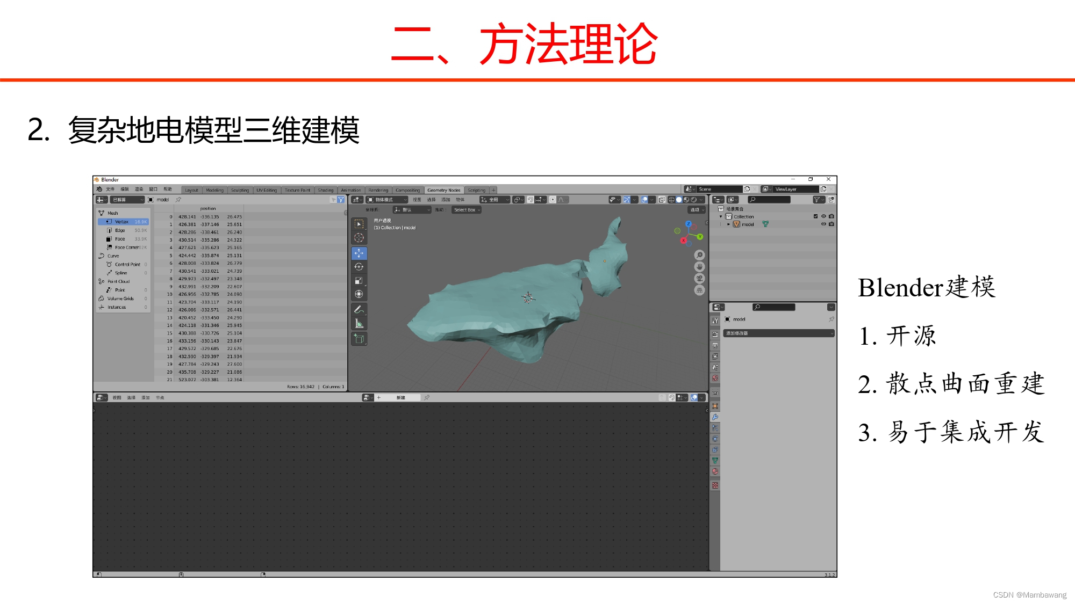Click the viewport zoom magnifier icon
Image resolution: width=1075 pixels, height=604 pixels.
(699, 255)
